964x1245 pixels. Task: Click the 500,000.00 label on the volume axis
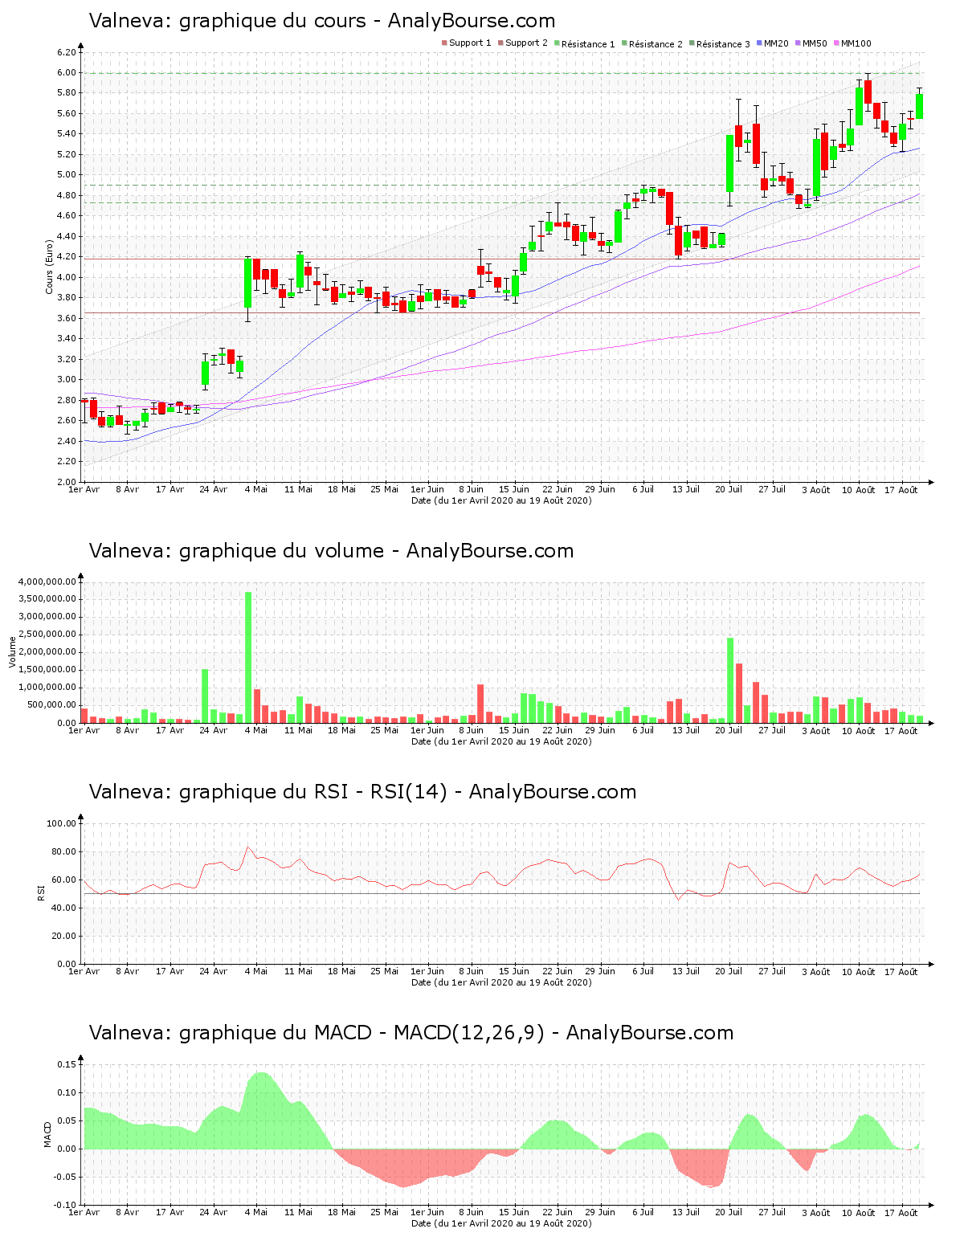(51, 705)
